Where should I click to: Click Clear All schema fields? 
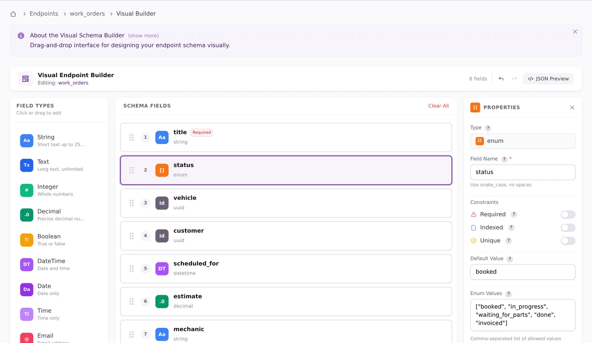[438, 106]
